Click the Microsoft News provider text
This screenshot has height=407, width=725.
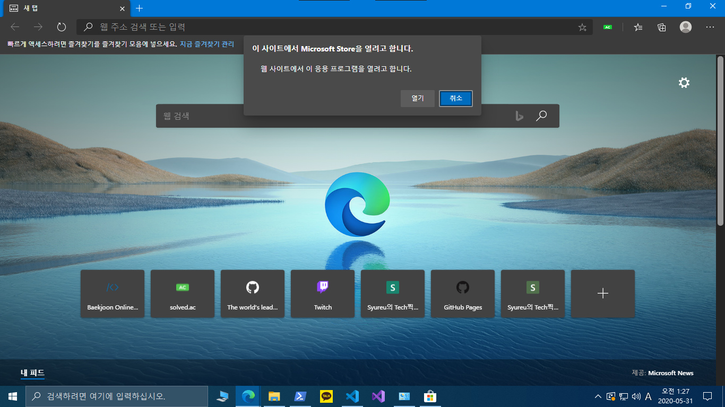[x=671, y=373]
